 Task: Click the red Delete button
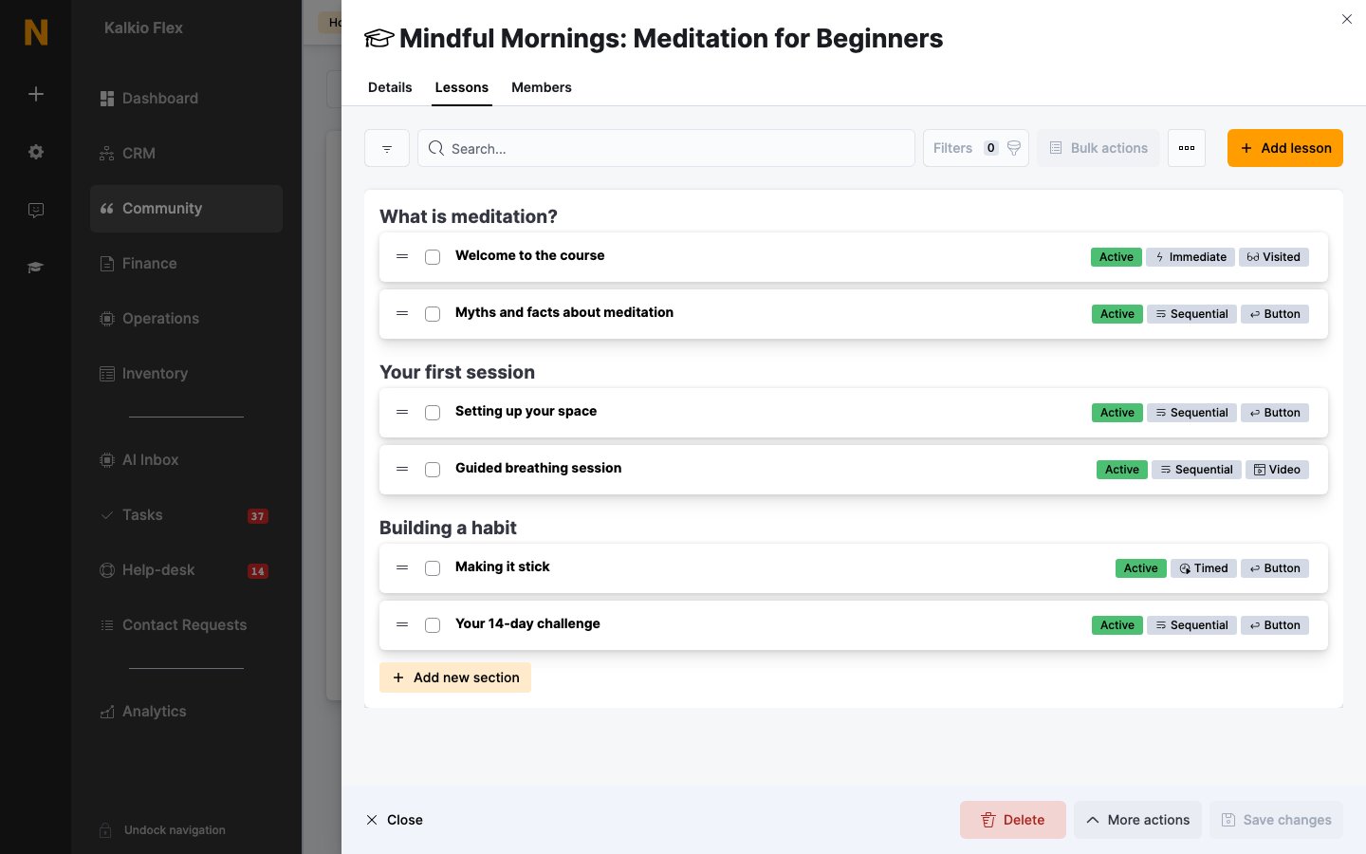point(1013,820)
